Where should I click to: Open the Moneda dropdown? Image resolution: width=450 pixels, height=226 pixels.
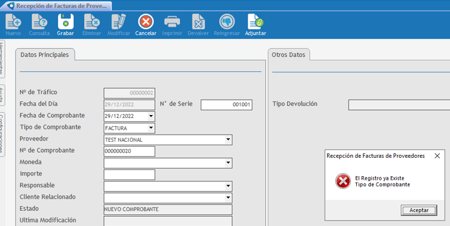(228, 163)
